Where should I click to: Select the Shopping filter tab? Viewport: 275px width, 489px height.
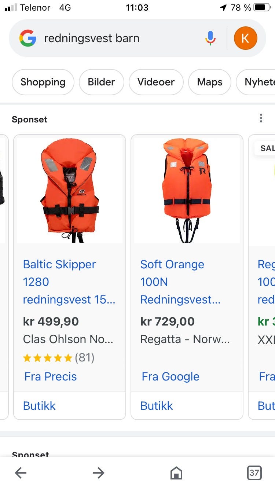43,82
